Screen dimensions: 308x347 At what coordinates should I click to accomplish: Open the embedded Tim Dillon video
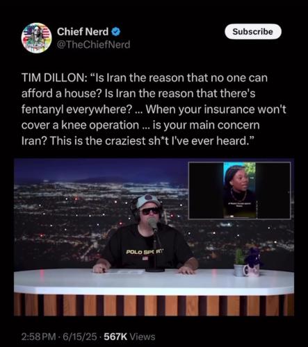[x=154, y=237]
